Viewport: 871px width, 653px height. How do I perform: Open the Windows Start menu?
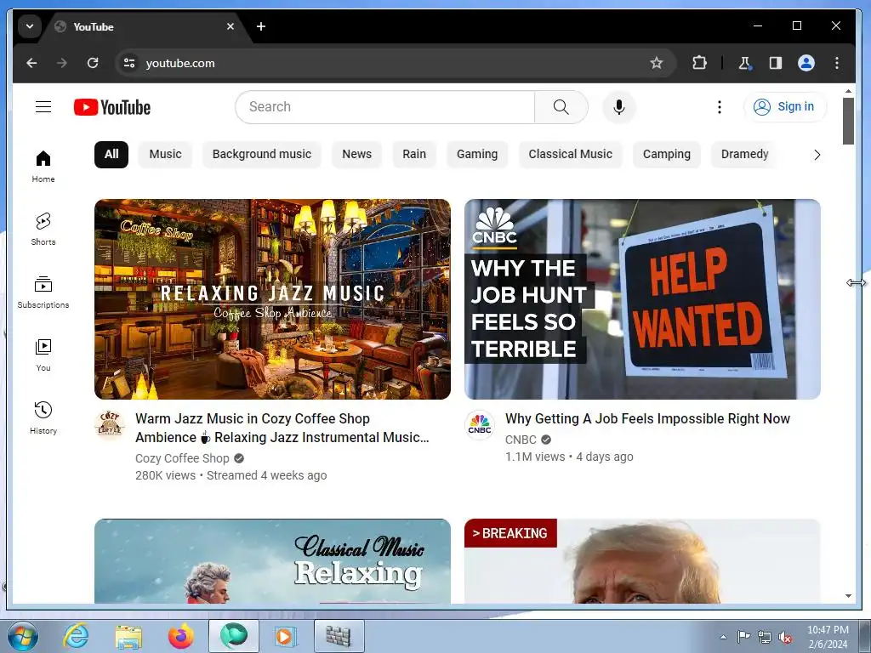pyautogui.click(x=22, y=636)
